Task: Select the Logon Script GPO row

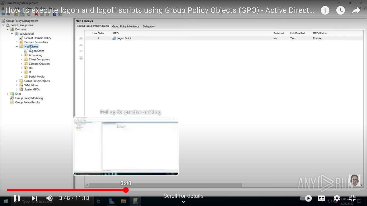Action: pyautogui.click(x=224, y=38)
